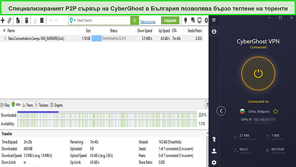Click the green search magnifier button

point(134,20)
